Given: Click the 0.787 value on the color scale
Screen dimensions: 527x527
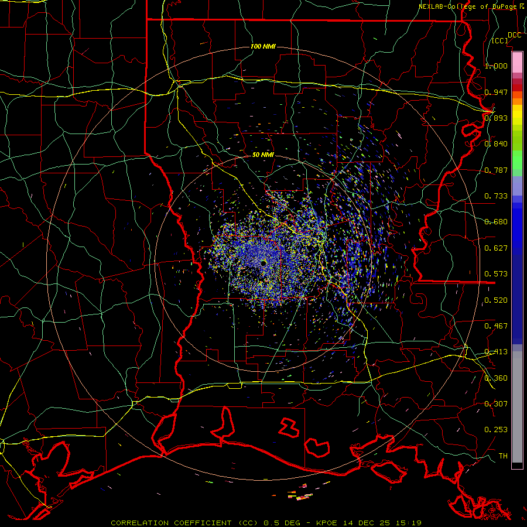Looking at the screenshot, I should coord(496,170).
